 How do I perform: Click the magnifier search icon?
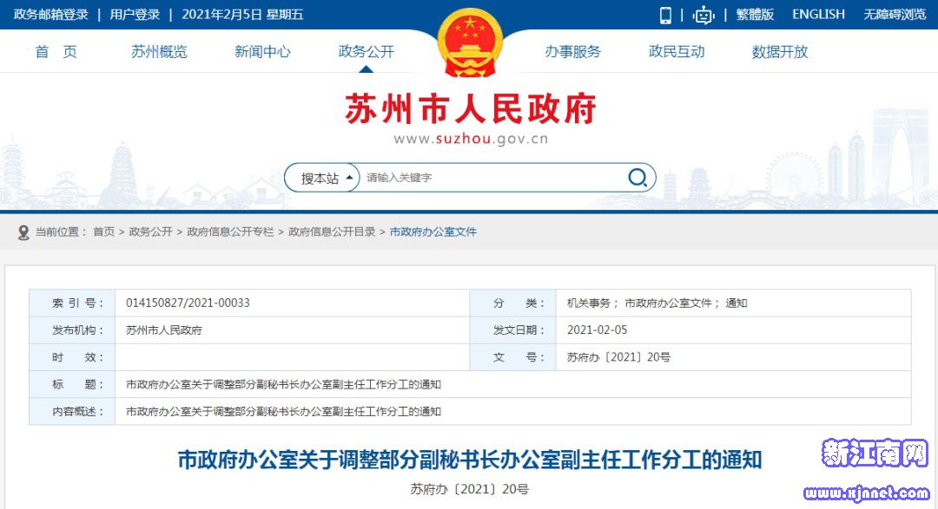point(637,178)
